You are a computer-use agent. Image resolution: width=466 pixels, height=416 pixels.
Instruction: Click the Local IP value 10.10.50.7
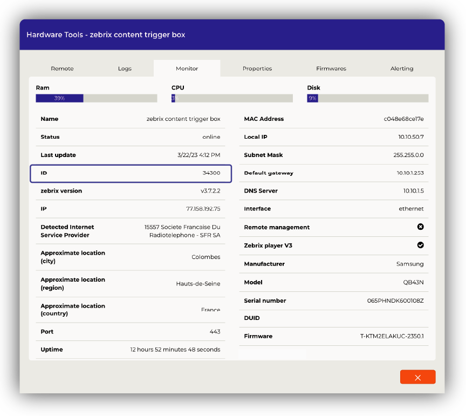tap(410, 137)
